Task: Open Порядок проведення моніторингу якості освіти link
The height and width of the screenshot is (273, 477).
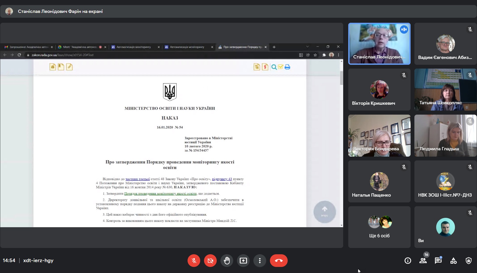Action: point(160,194)
